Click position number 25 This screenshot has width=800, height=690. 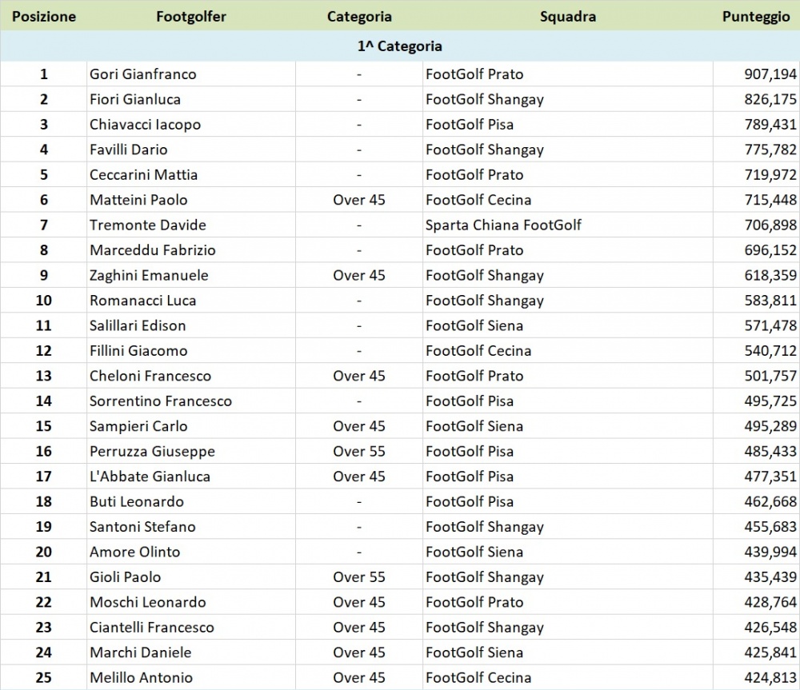pos(44,678)
